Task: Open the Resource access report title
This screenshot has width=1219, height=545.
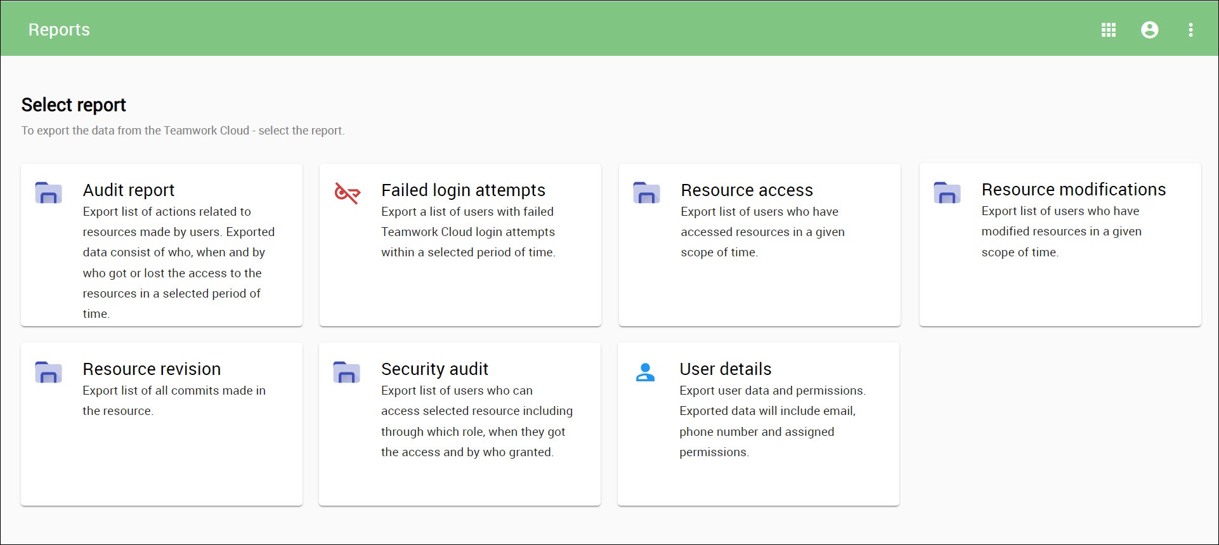Action: tap(746, 190)
